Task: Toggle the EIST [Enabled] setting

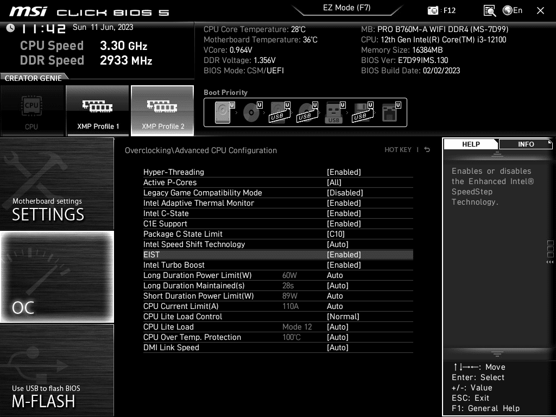Action: coord(344,254)
